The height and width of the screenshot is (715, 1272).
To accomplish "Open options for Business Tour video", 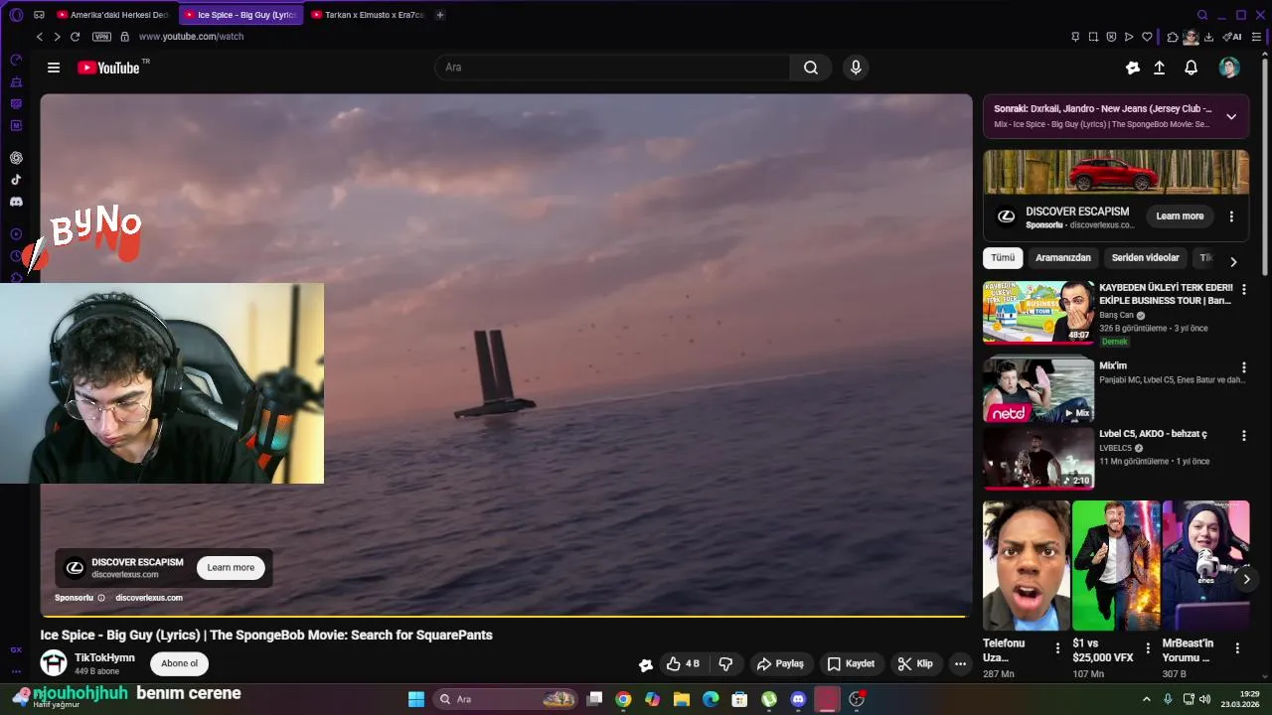I will (1243, 289).
